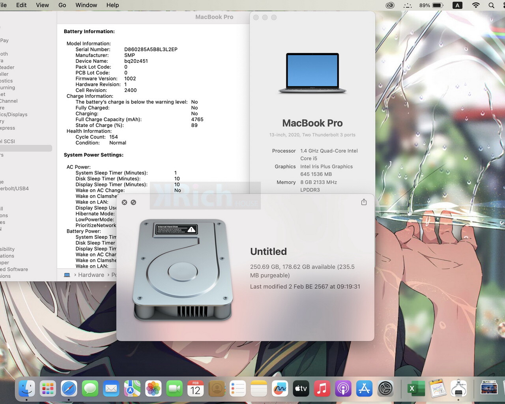Screen dimensions: 505x404
Task: Open Contacts app in the dock
Action: click(x=217, y=389)
